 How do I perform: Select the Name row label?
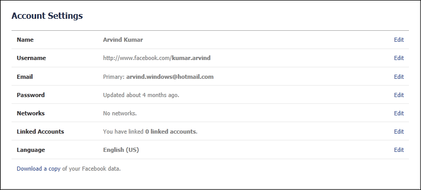point(25,40)
